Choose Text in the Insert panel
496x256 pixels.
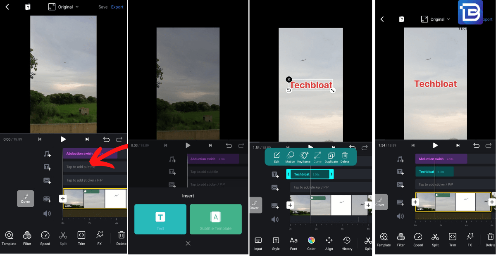click(160, 219)
